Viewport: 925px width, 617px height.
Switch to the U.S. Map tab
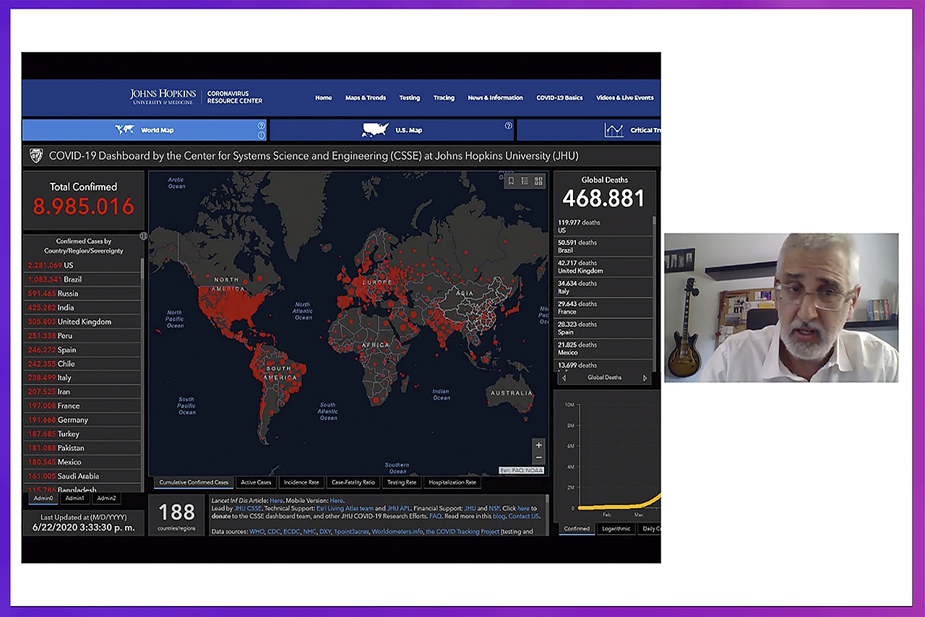point(391,130)
